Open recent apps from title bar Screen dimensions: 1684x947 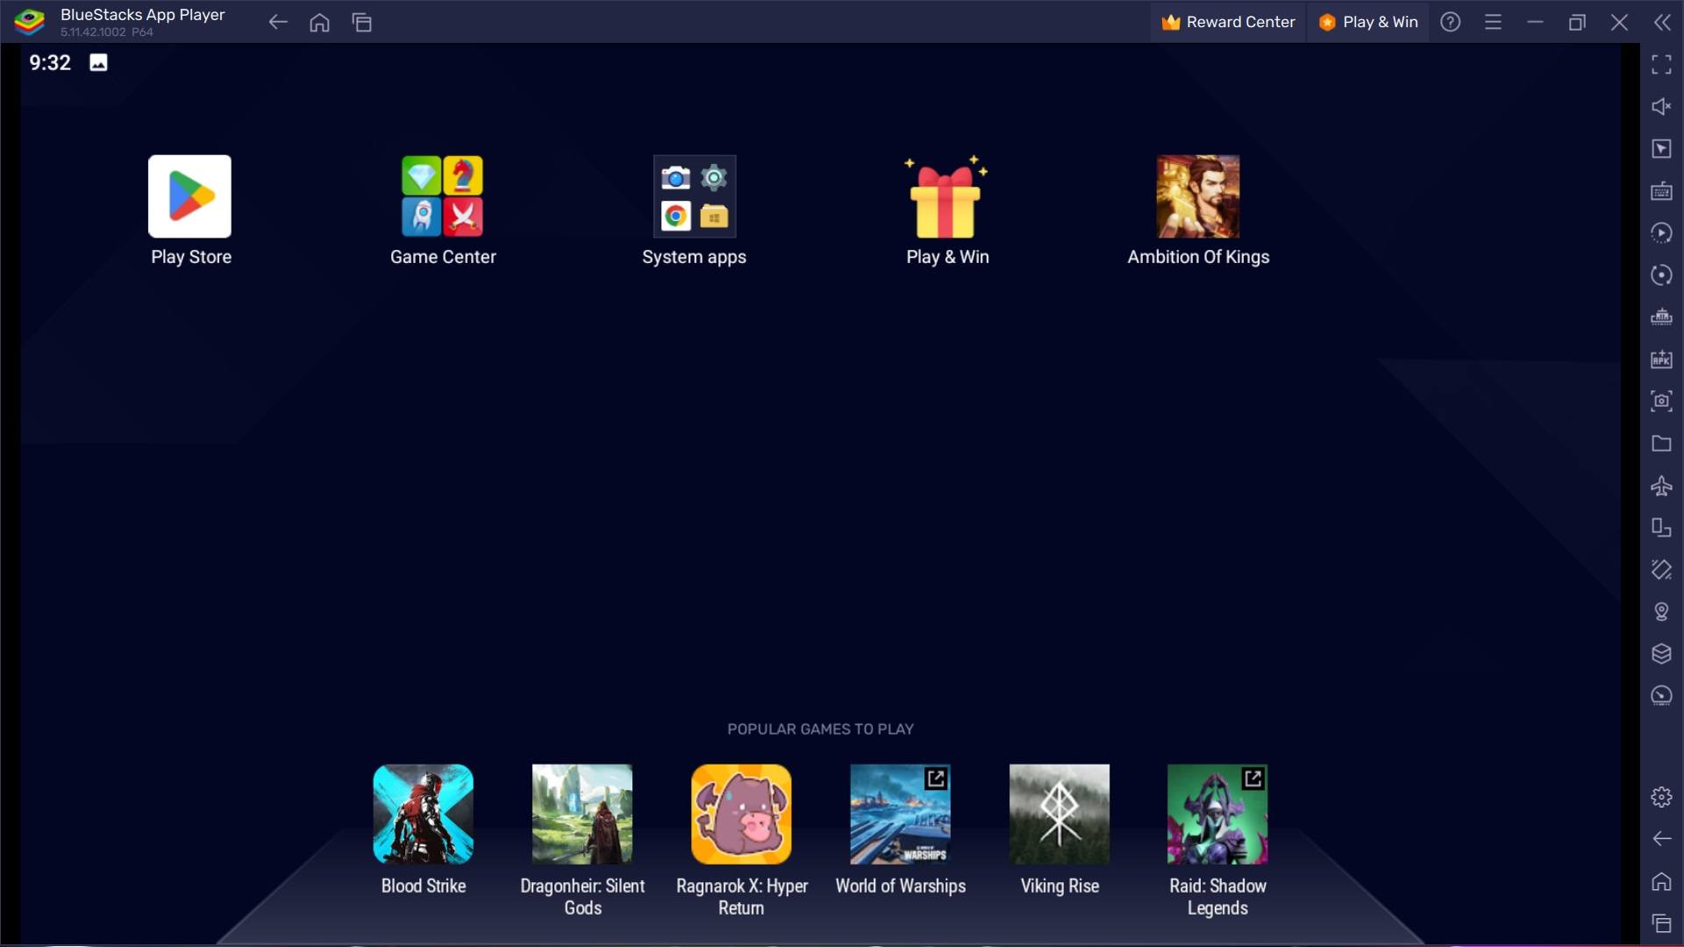click(362, 22)
